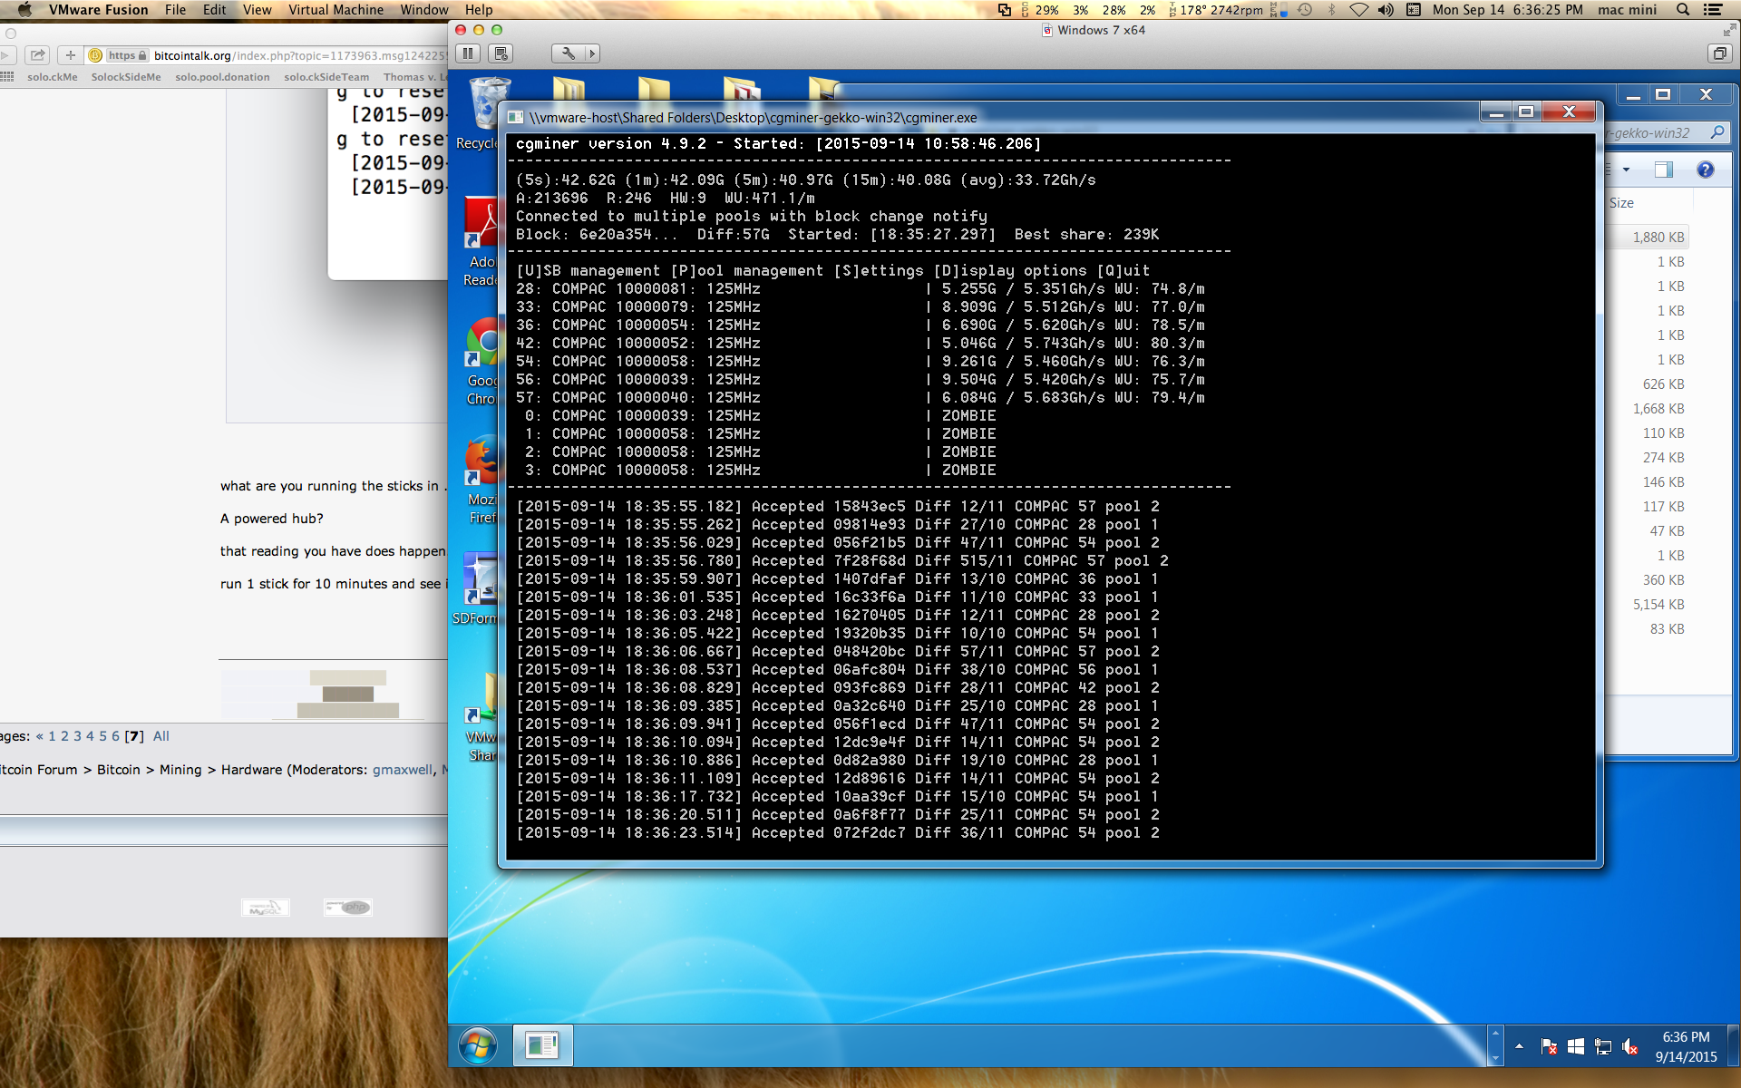Open Apple menu
Viewport: 1741px width, 1088px height.
coord(24,10)
